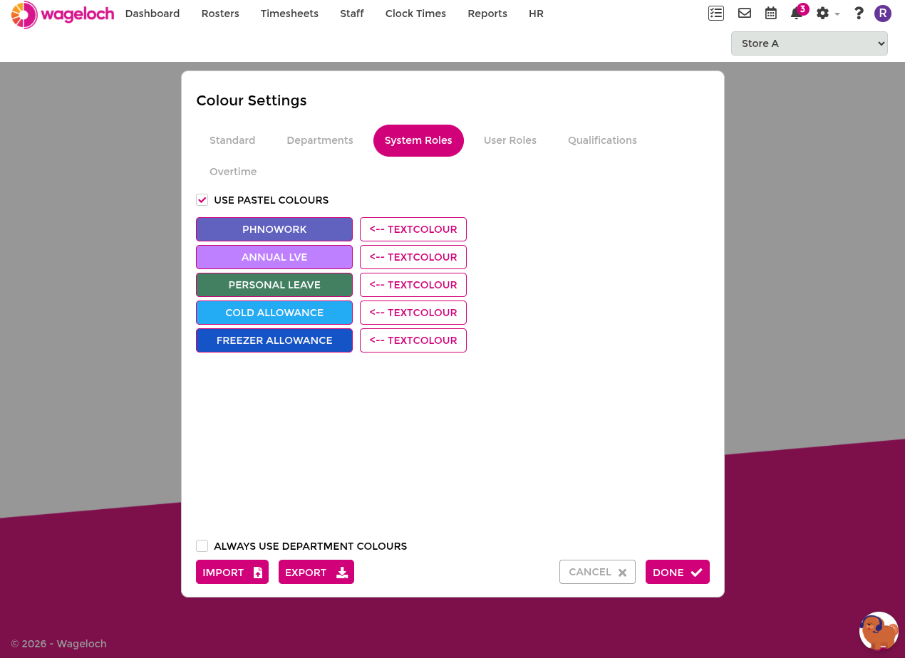905x658 pixels.
Task: Open the Overtime tab
Action: [x=233, y=172]
